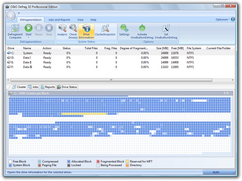
Task: Click the Stop defragmentation icon
Action: click(x=49, y=28)
